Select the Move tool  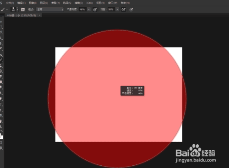[x=1, y=22]
